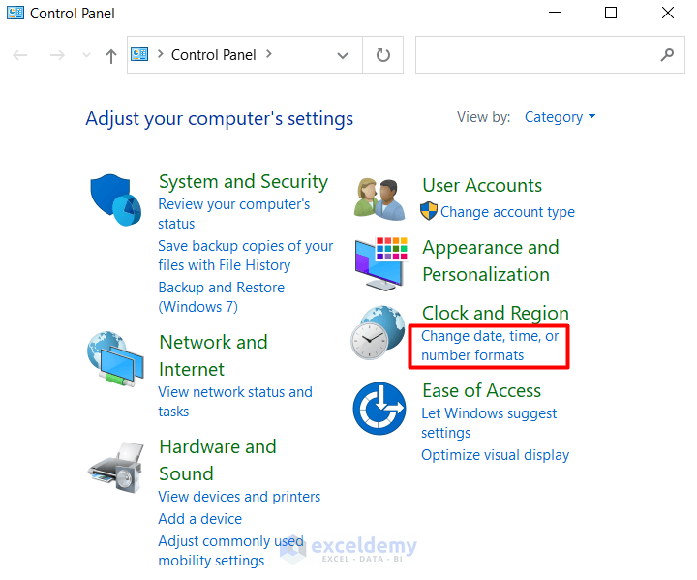Click the search magnifier icon
This screenshot has height=580, width=697.
point(667,55)
